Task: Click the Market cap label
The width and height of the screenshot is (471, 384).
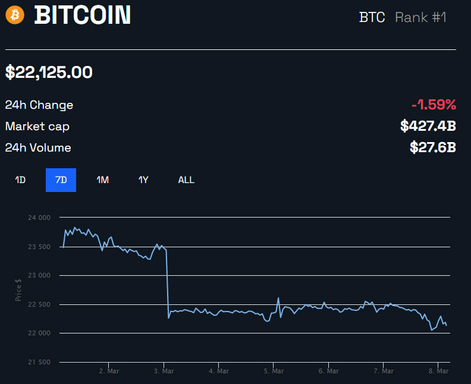Action: [37, 127]
